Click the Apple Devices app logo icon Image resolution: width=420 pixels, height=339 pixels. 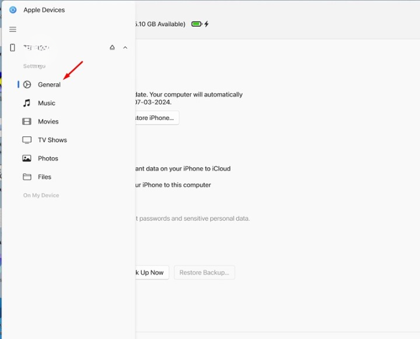tap(13, 10)
